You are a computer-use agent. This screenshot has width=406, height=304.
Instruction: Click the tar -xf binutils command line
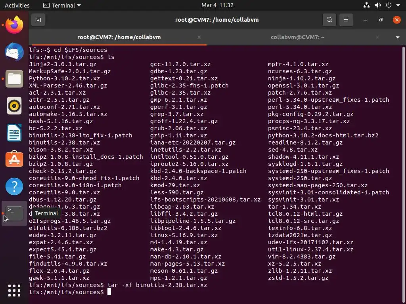pyautogui.click(x=118, y=285)
